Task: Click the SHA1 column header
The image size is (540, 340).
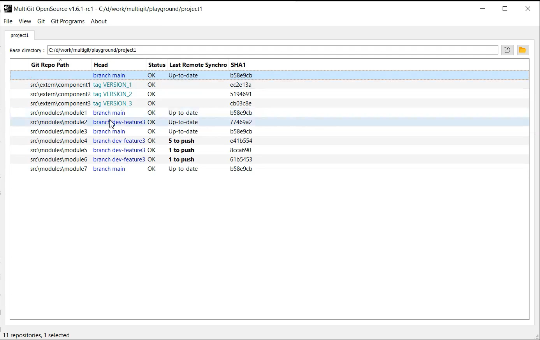Action: (x=238, y=65)
